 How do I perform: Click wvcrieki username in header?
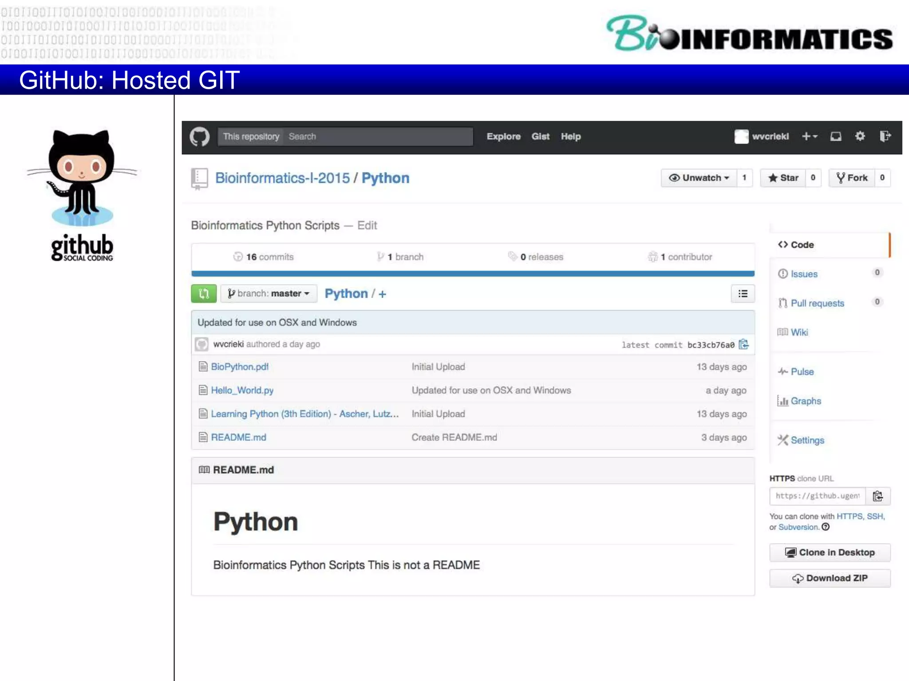[x=770, y=137]
